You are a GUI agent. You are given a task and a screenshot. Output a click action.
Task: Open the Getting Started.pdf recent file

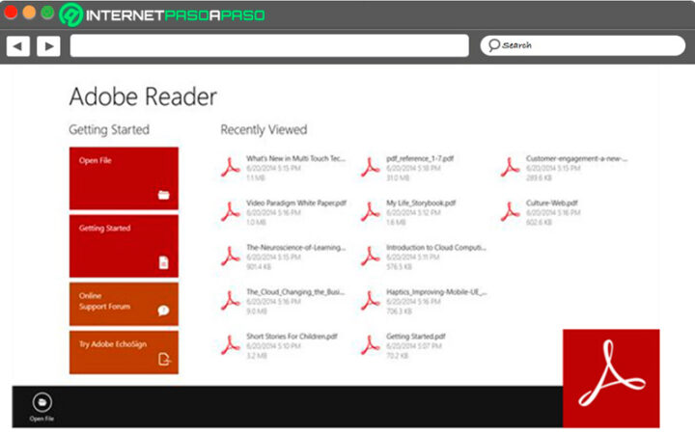pyautogui.click(x=416, y=337)
